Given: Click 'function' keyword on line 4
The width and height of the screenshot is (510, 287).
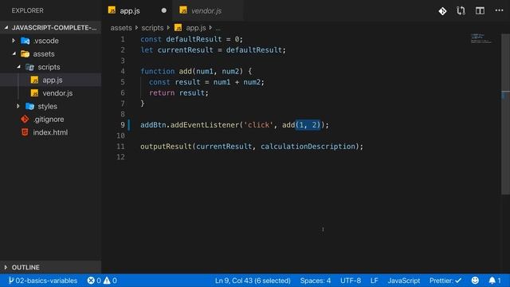Looking at the screenshot, I should (158, 71).
